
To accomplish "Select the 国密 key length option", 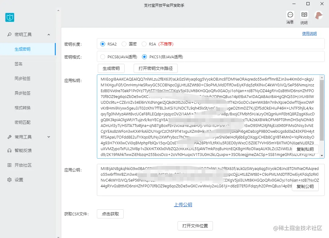I will point(124,44).
